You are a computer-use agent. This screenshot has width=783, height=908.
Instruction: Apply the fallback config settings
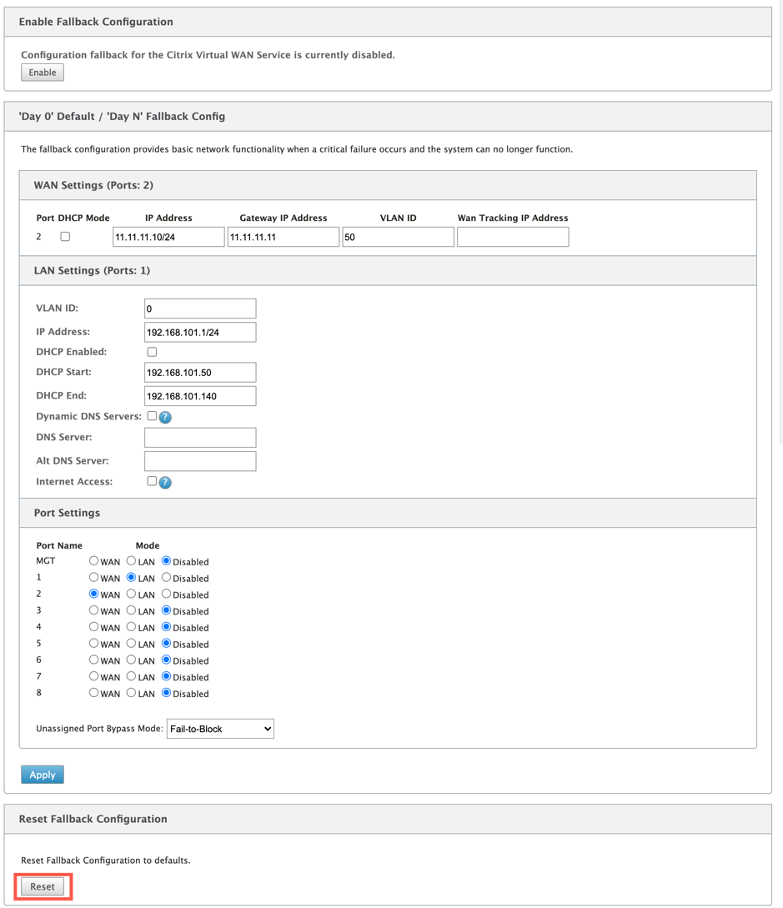pyautogui.click(x=43, y=775)
